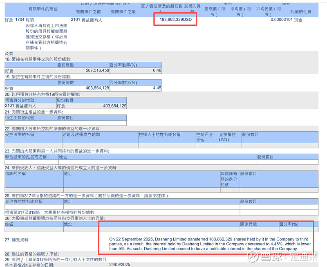Select event code 1704
The height and width of the screenshot is (267, 327).
[20, 20]
